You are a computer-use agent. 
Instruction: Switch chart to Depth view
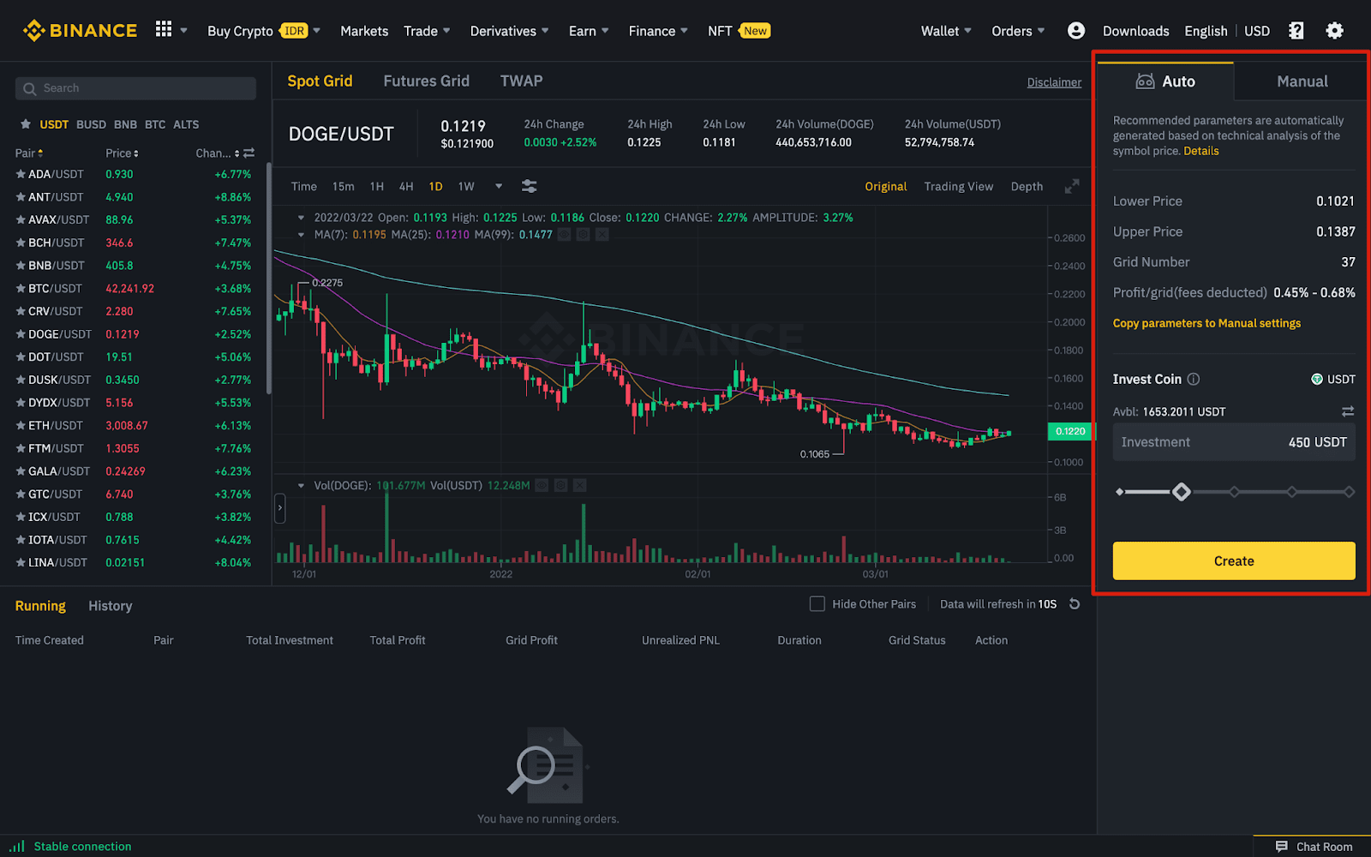(x=1027, y=186)
